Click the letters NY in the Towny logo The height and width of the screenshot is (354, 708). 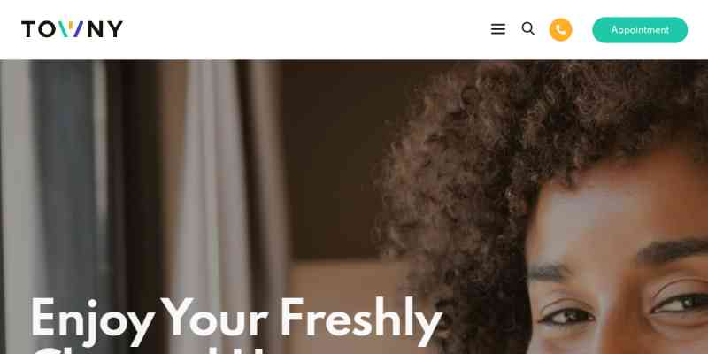(x=104, y=29)
